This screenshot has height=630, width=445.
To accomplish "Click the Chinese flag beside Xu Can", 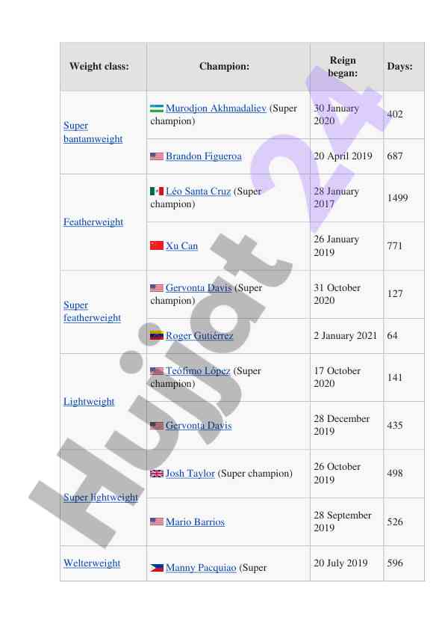I will click(x=156, y=245).
